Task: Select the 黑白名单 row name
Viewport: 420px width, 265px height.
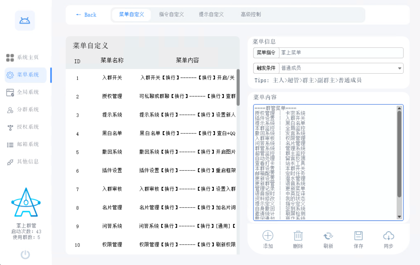Action: [112, 133]
